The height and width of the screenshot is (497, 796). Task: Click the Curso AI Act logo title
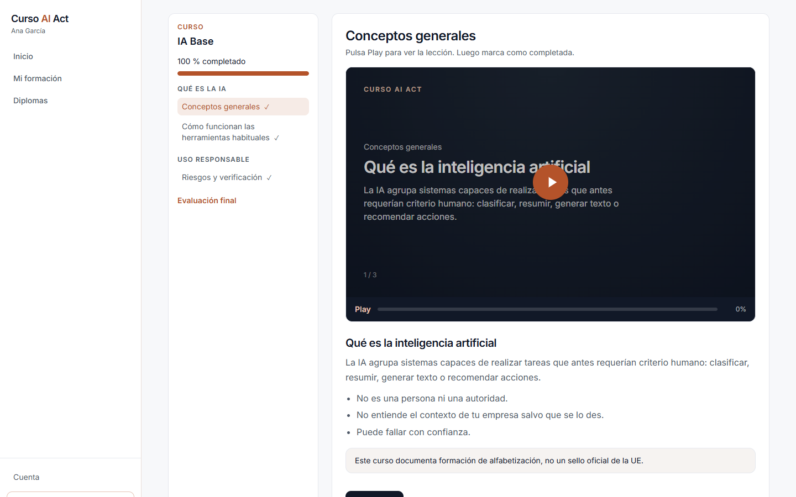click(x=40, y=19)
